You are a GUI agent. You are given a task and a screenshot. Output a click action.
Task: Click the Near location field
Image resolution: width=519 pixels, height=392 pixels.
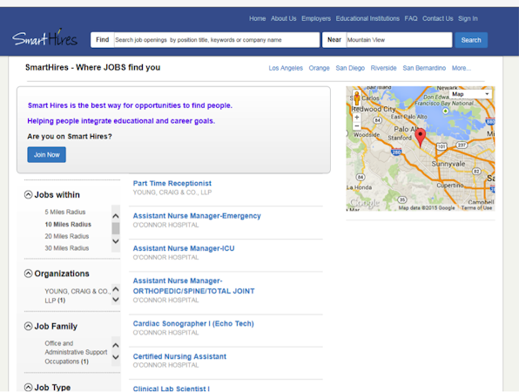399,40
